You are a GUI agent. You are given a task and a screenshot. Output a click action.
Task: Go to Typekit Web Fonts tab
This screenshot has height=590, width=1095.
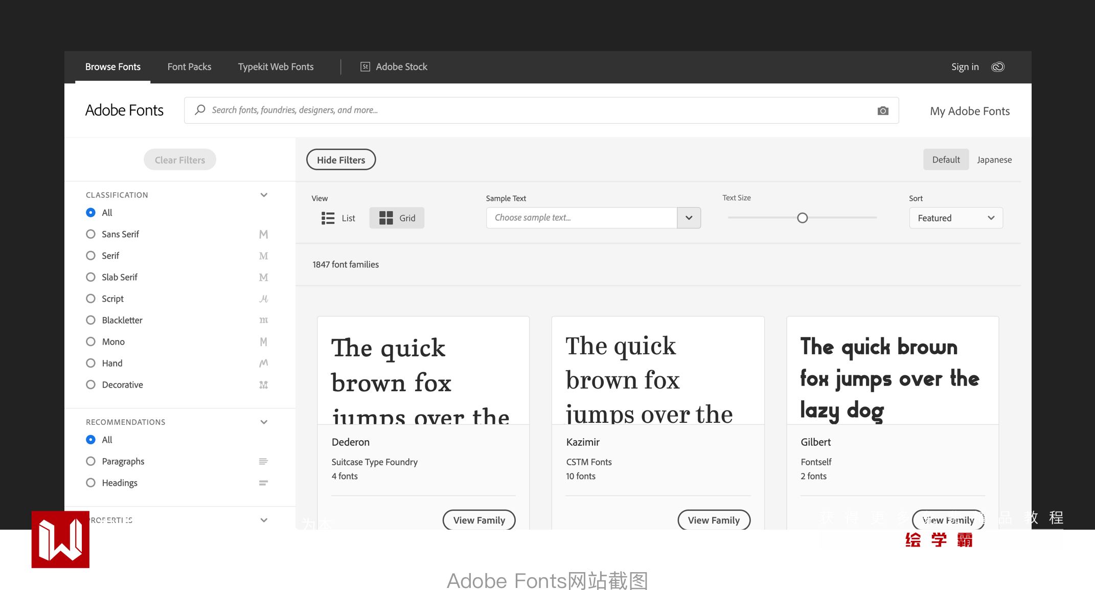[276, 67]
